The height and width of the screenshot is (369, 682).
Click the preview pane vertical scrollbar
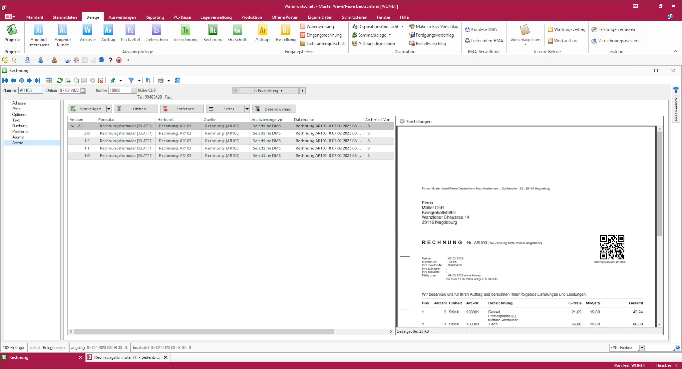pos(660,183)
